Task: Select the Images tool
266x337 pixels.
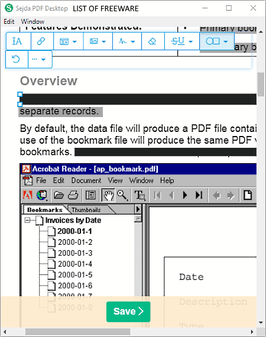Action: pyautogui.click(x=98, y=41)
